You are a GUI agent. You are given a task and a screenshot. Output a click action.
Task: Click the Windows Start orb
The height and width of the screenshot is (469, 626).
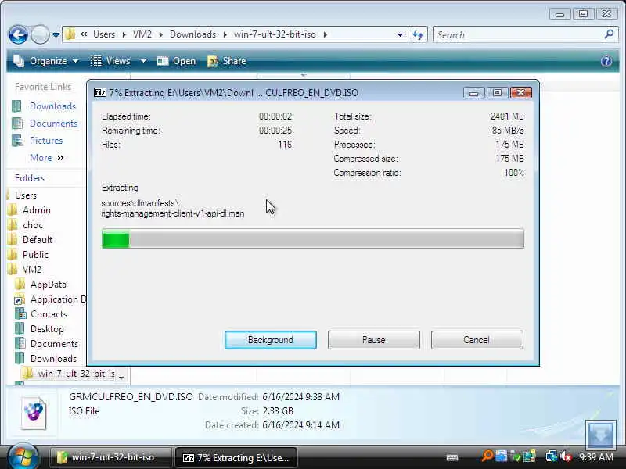click(23, 456)
